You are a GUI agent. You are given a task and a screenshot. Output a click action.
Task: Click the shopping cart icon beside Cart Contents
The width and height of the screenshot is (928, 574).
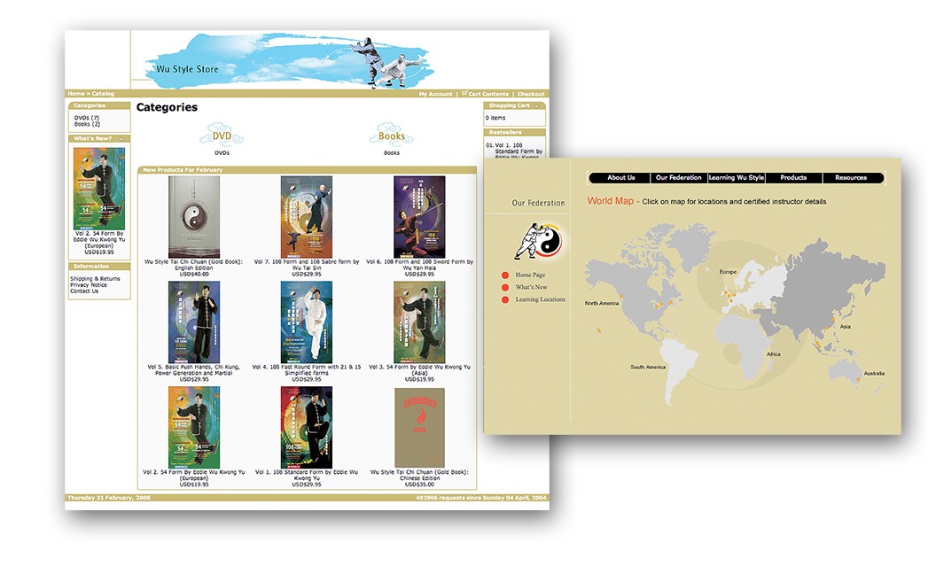[x=464, y=93]
